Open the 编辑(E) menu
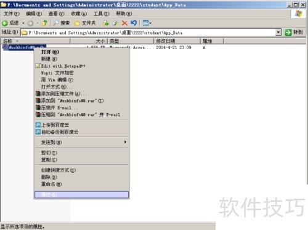308x230 pixels. click(34, 14)
